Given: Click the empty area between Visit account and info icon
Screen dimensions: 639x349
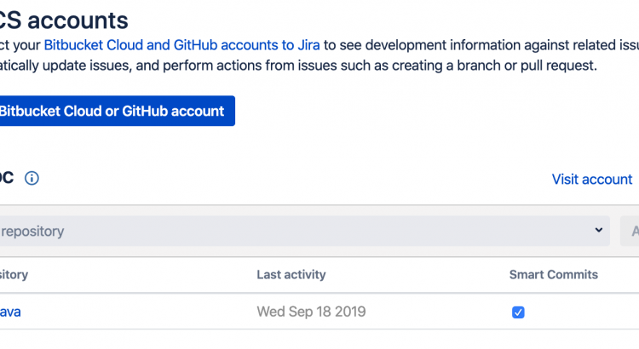Looking at the screenshot, I should 290,179.
